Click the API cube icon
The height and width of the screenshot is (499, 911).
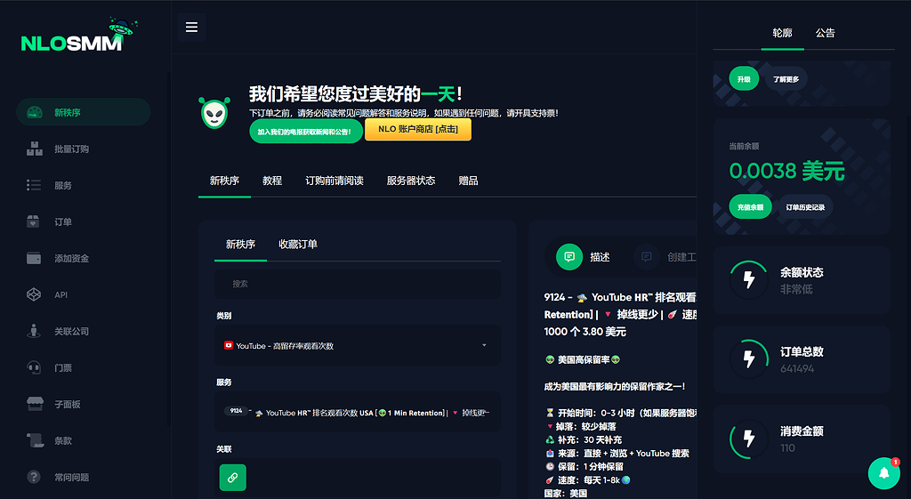point(34,294)
